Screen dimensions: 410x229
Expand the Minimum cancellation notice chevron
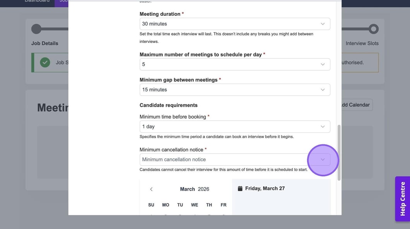pos(323,160)
